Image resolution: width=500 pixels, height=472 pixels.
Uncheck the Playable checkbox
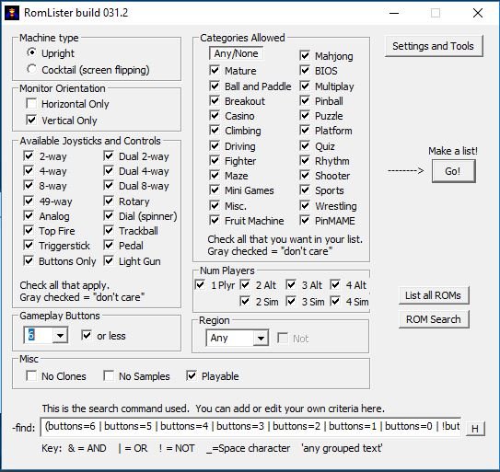[x=192, y=375]
